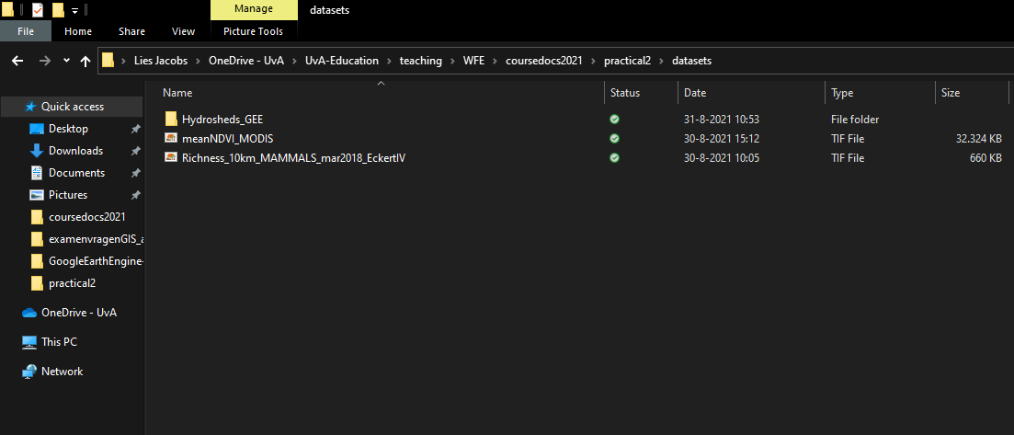Click the Hydrosheds_GEE folder icon

pyautogui.click(x=171, y=120)
